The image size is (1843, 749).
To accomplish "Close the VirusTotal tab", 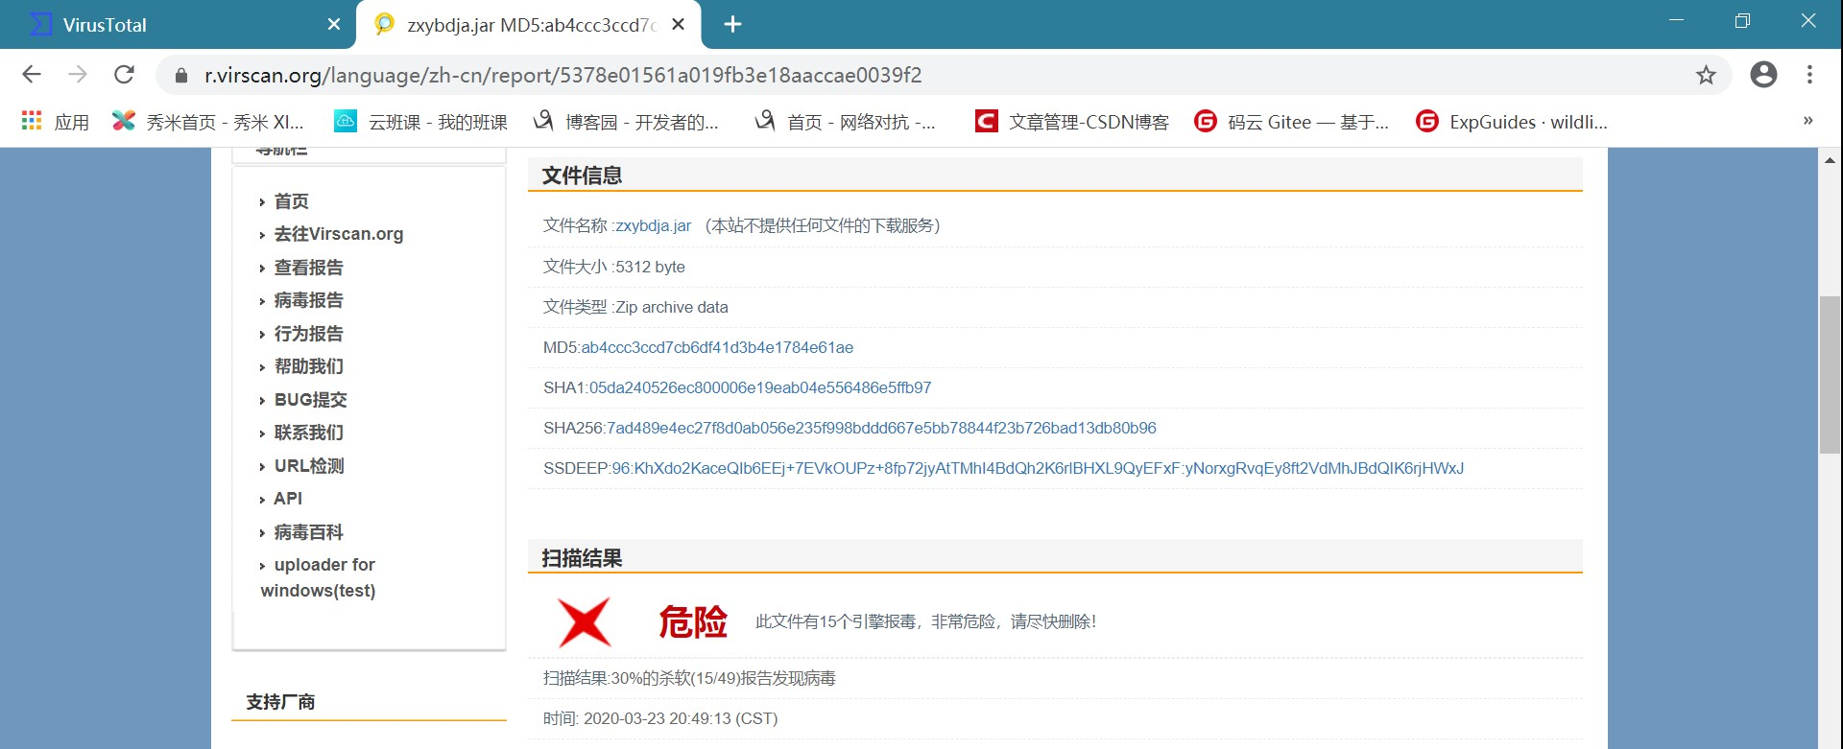I will coord(334,25).
